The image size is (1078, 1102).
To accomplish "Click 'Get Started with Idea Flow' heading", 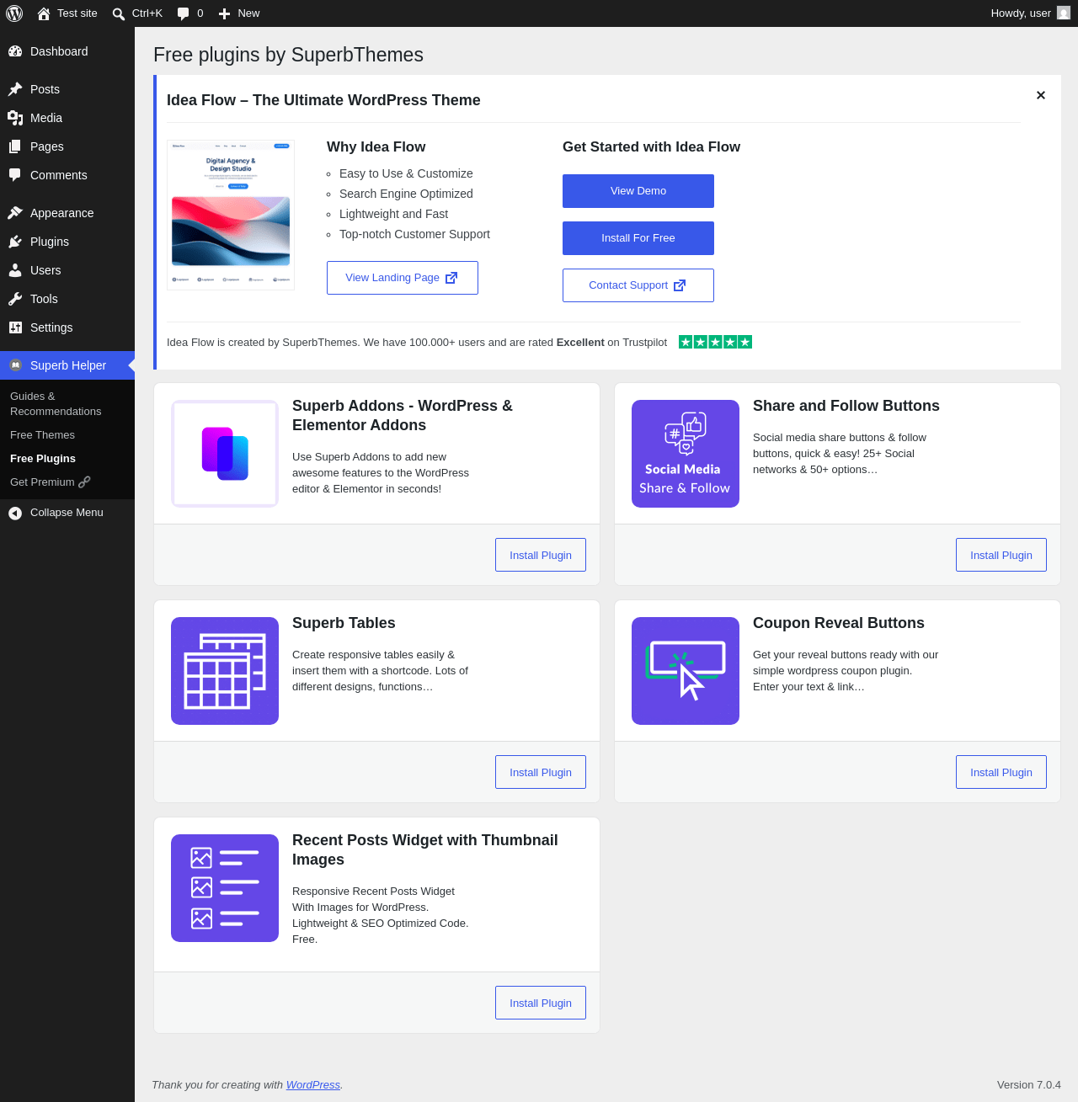I will click(x=651, y=146).
